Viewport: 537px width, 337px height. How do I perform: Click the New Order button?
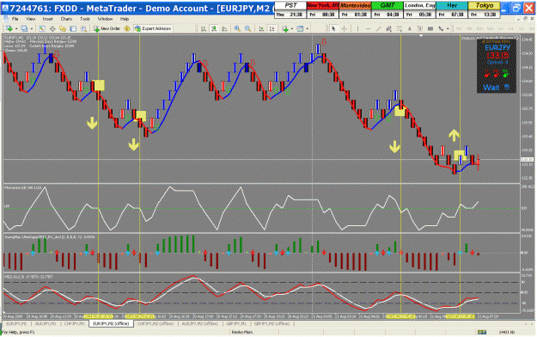pyautogui.click(x=107, y=28)
